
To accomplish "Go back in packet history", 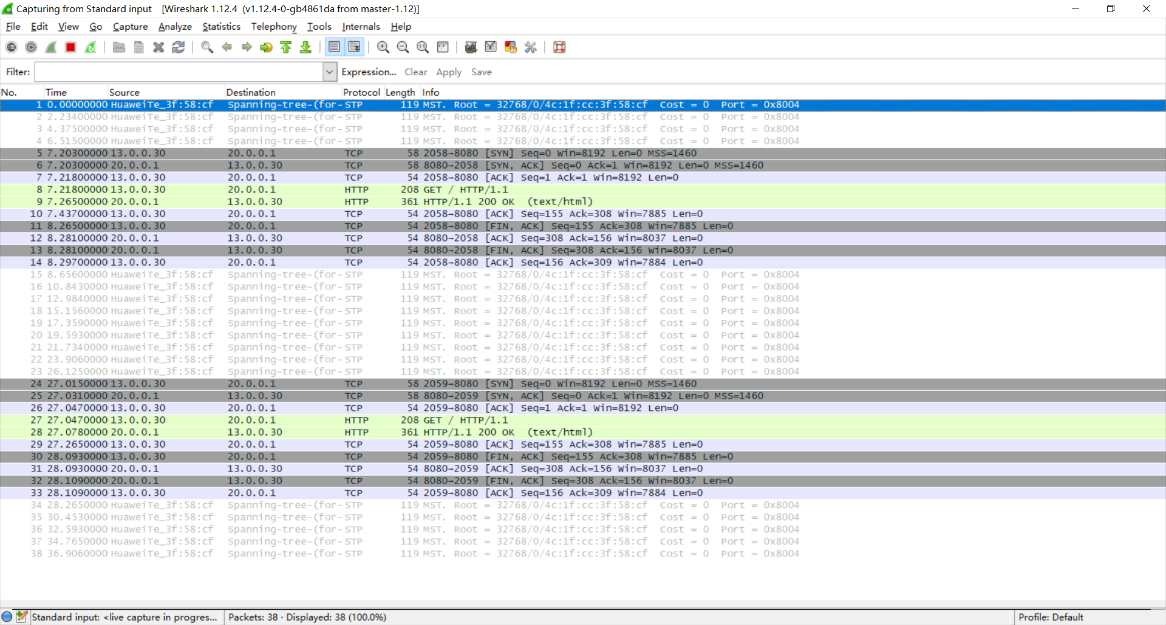I will point(227,47).
